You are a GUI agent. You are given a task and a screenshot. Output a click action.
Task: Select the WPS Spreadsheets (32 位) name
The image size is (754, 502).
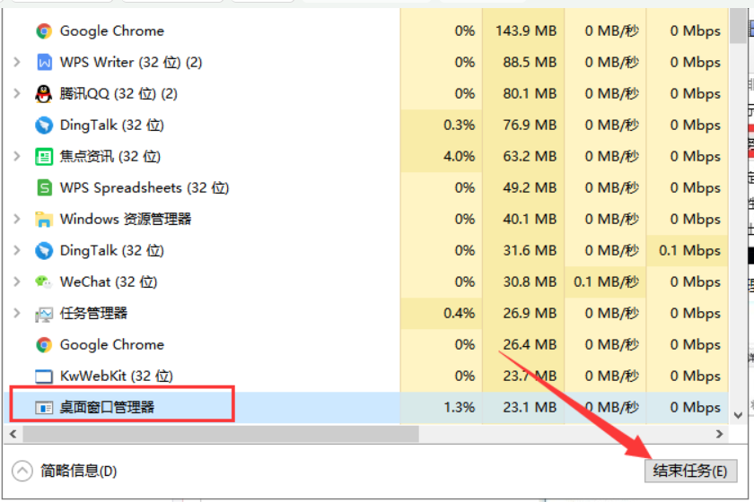click(145, 188)
